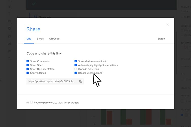The width and height of the screenshot is (191, 127).
Task: Uncheck Show Spec
Action: 28,65
